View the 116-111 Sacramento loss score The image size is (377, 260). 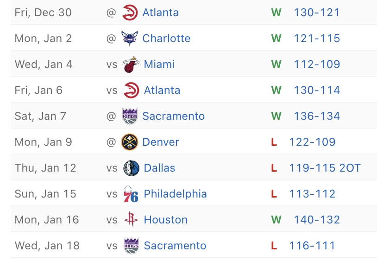312,246
